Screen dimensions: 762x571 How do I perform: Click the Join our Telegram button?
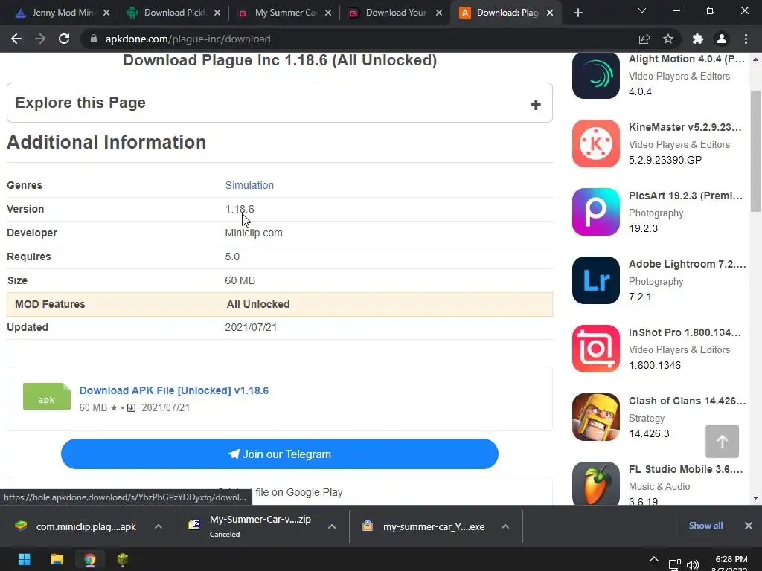280,454
